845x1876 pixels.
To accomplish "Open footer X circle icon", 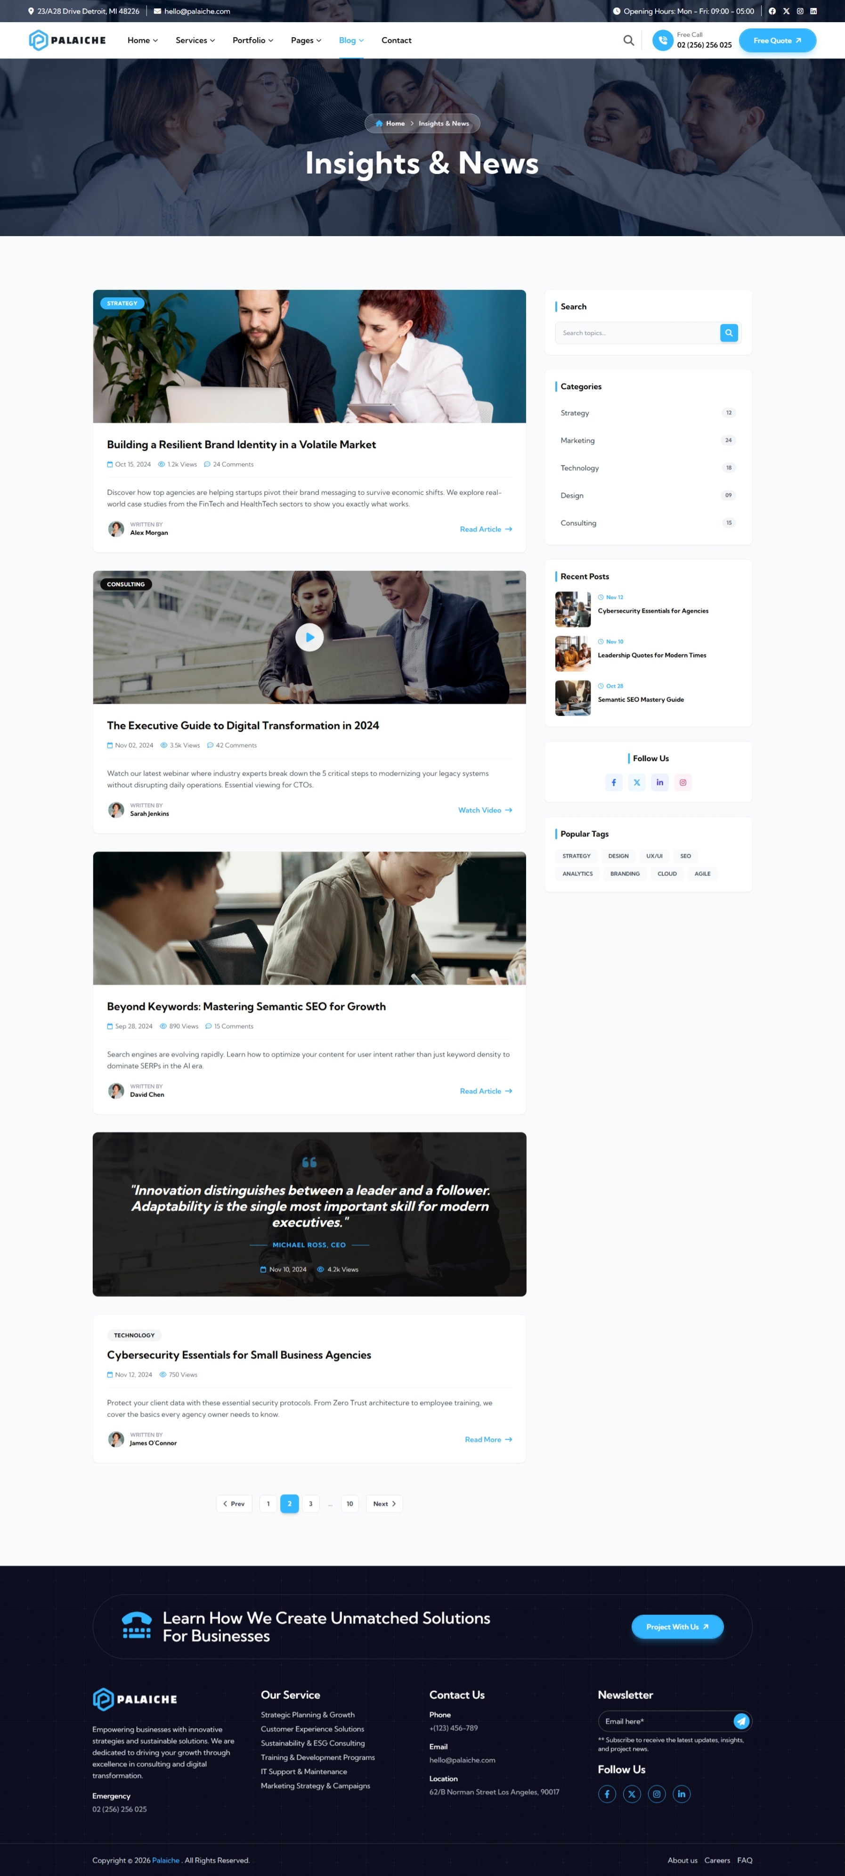I will click(632, 1794).
